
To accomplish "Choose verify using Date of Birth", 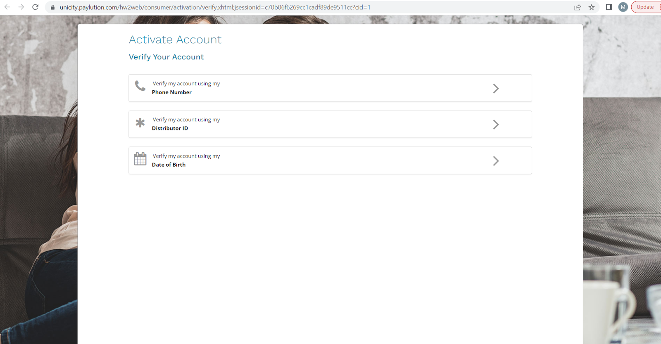I will click(330, 160).
